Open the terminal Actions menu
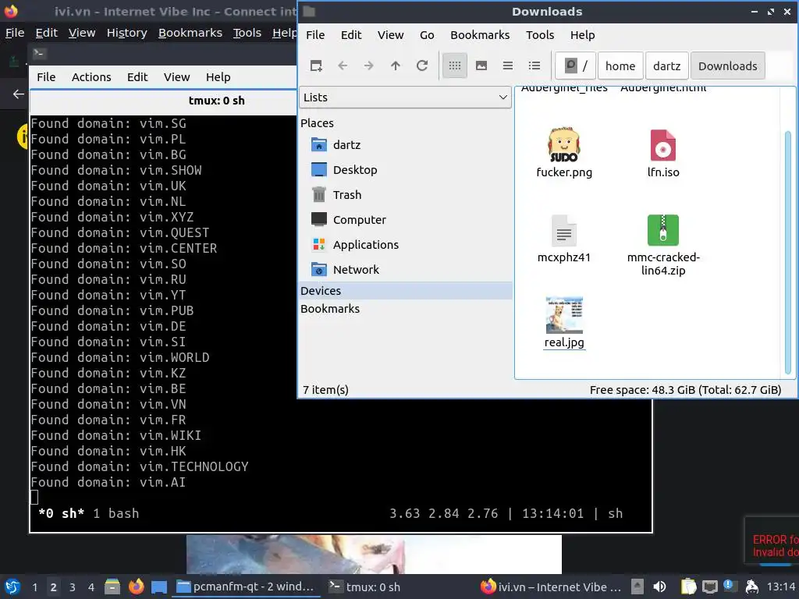This screenshot has width=799, height=599. coord(91,77)
